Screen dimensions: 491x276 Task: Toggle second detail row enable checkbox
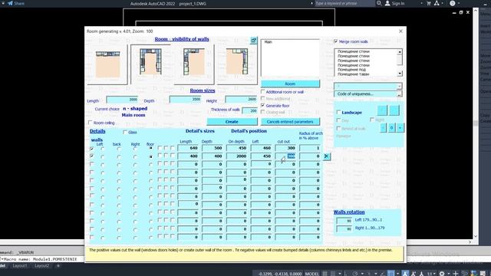(x=92, y=156)
